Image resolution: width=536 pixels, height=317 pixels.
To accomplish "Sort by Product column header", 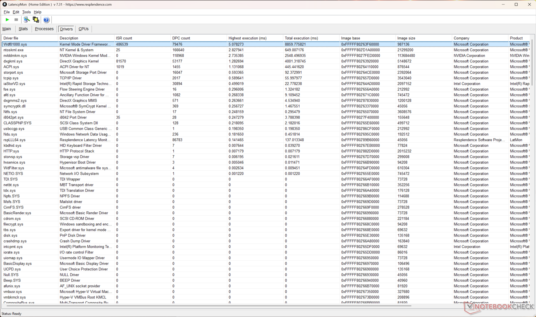I will coord(519,38).
